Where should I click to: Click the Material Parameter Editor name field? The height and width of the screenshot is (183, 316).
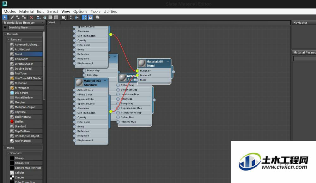point(304,58)
